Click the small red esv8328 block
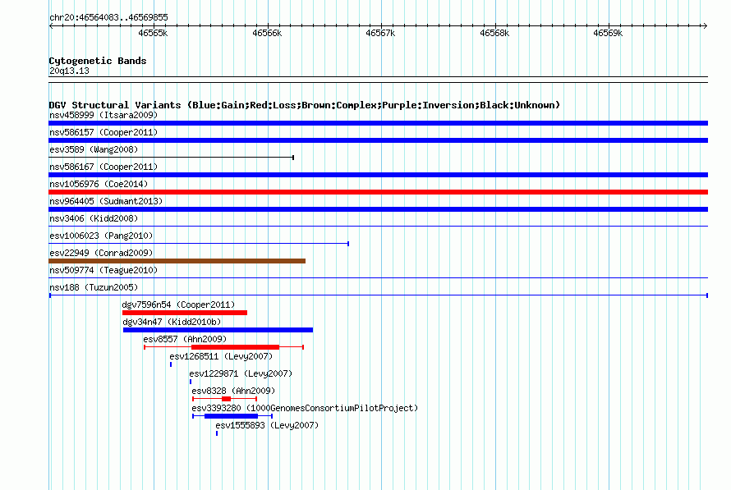The height and width of the screenshot is (490, 731). (226, 399)
